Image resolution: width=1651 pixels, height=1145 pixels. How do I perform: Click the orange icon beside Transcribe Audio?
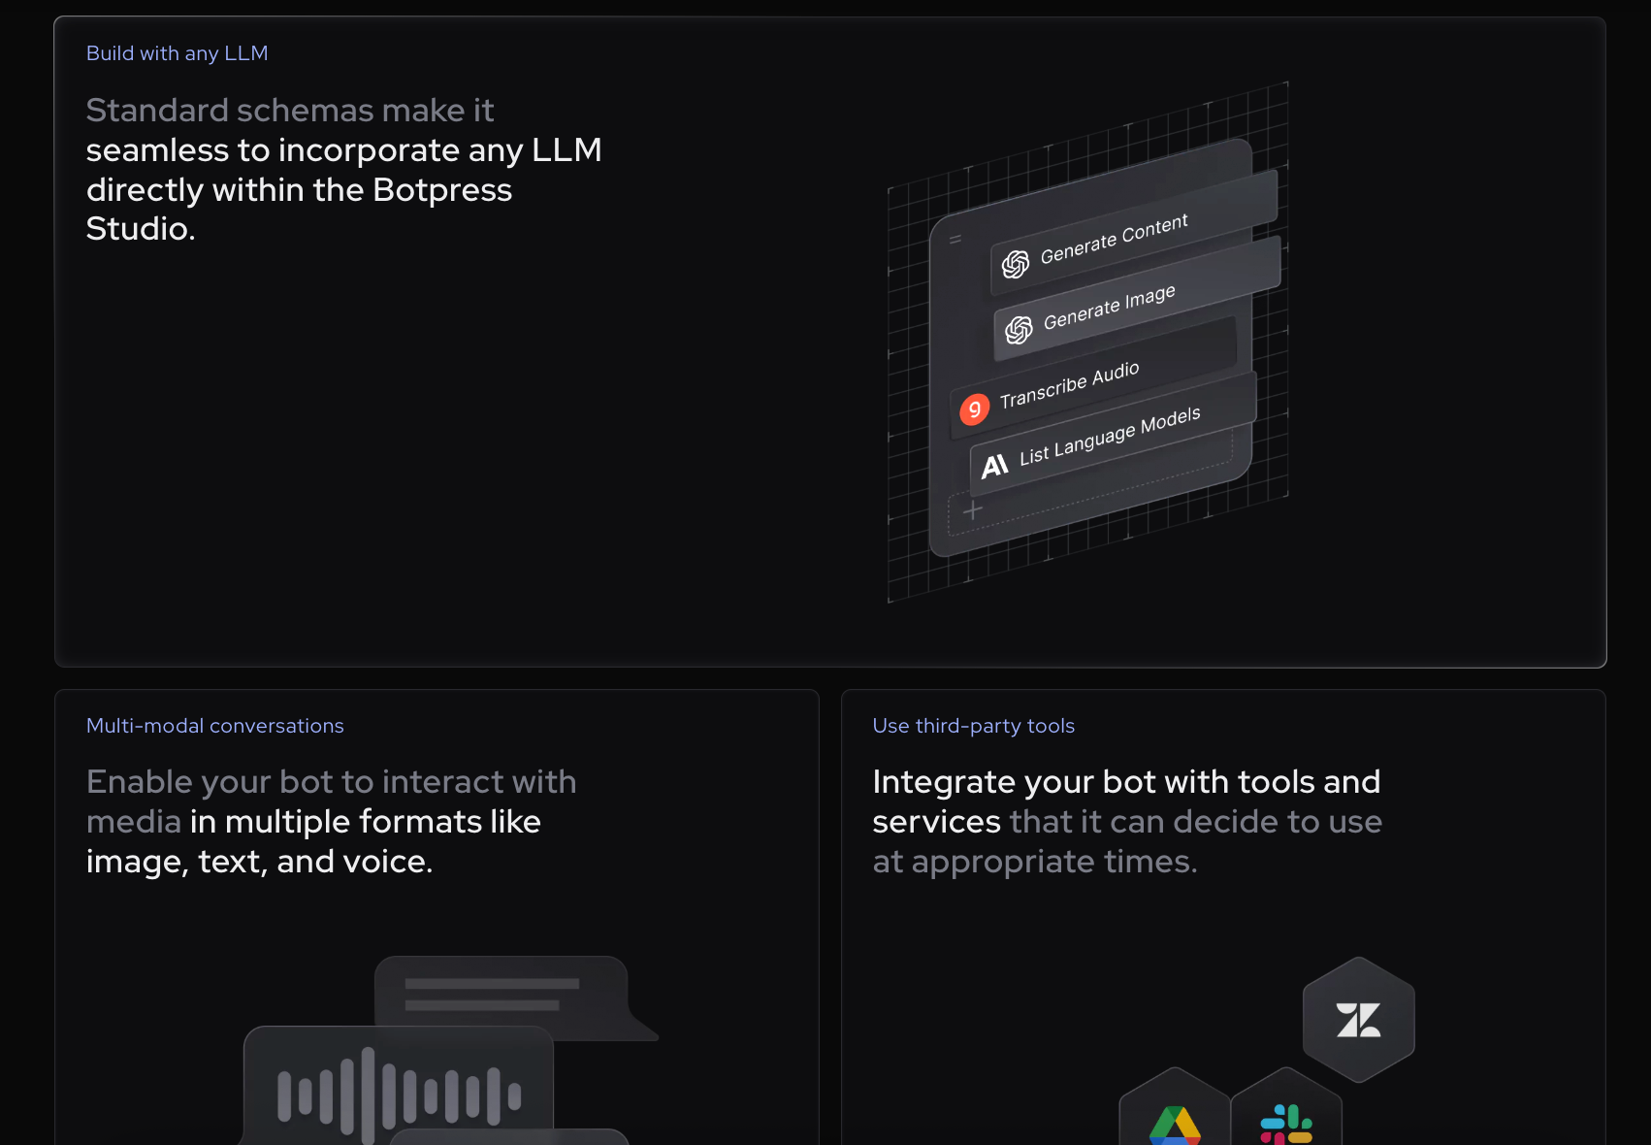pyautogui.click(x=974, y=409)
